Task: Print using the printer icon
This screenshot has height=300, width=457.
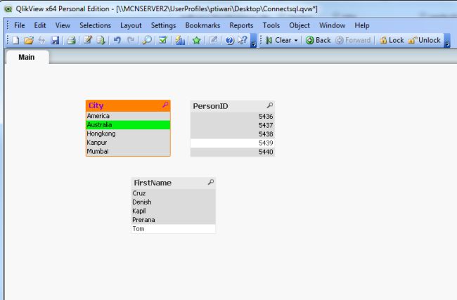Action: click(71, 40)
